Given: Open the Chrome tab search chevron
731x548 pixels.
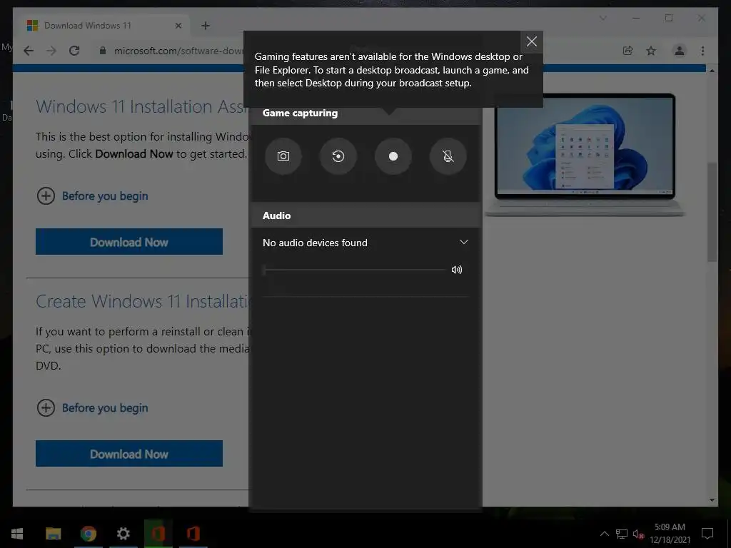Looking at the screenshot, I should (x=603, y=18).
